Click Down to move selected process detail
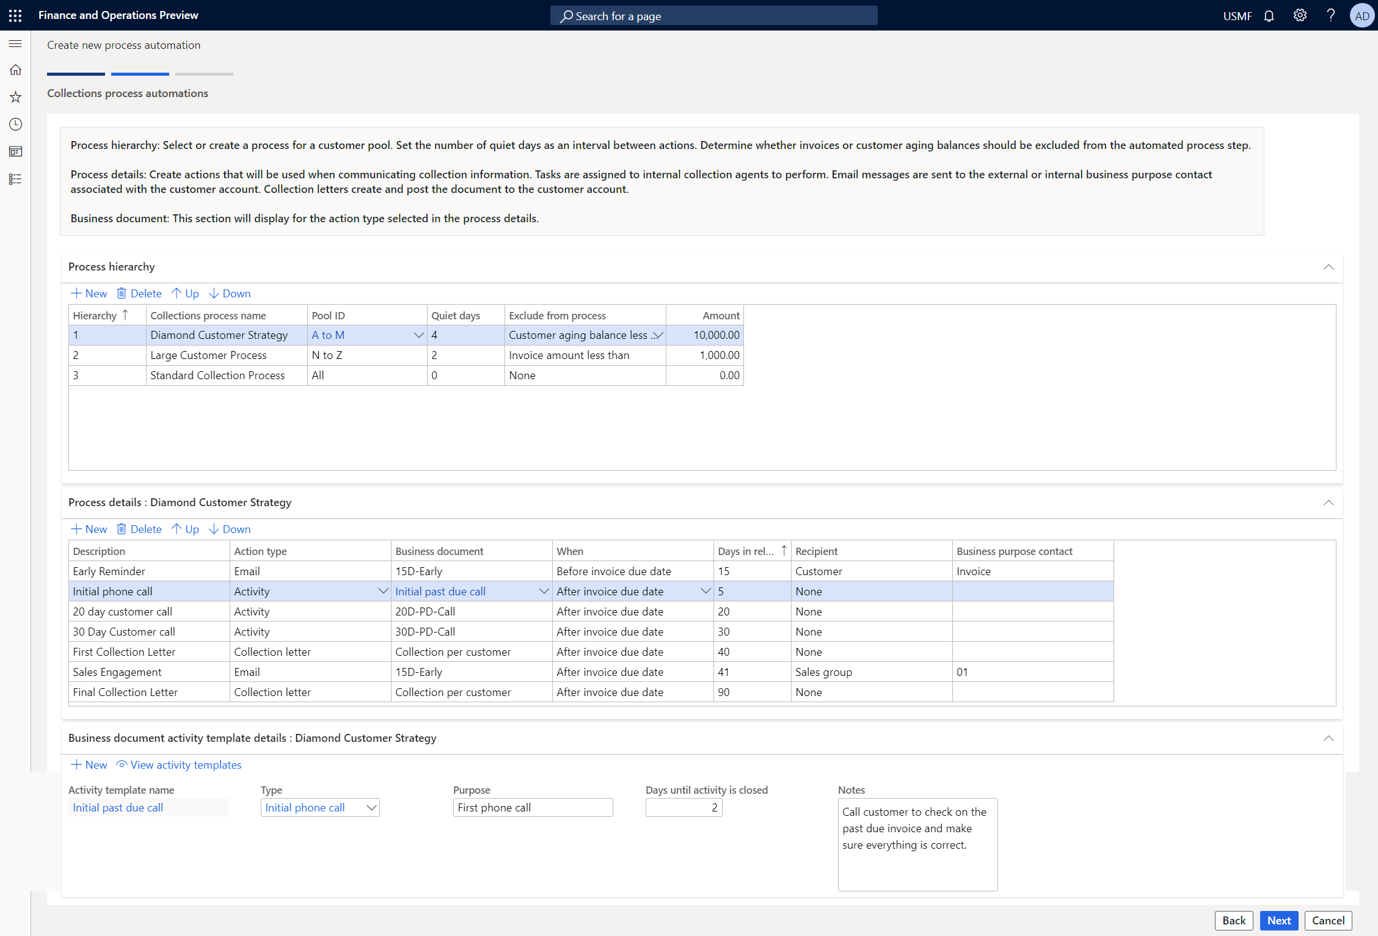 (x=230, y=529)
